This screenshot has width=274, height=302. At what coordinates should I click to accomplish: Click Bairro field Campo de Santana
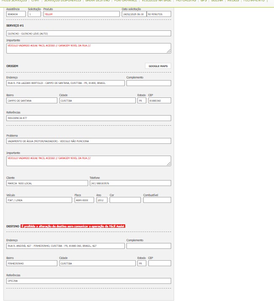tap(32, 100)
